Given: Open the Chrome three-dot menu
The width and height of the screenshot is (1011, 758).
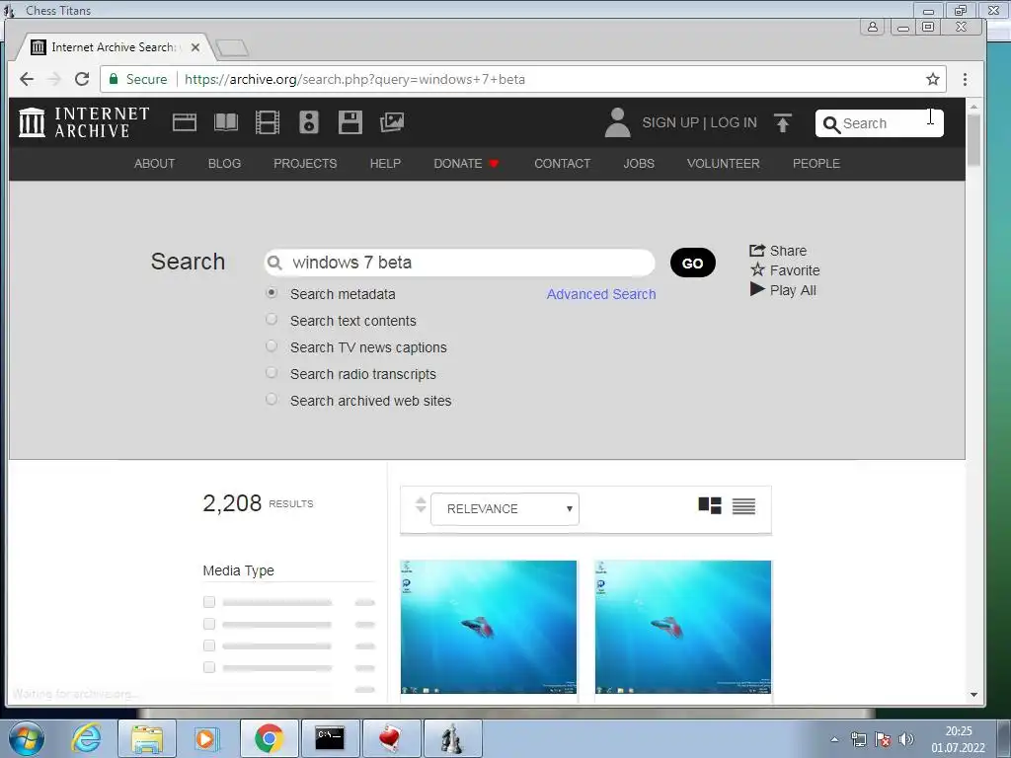Looking at the screenshot, I should [965, 79].
